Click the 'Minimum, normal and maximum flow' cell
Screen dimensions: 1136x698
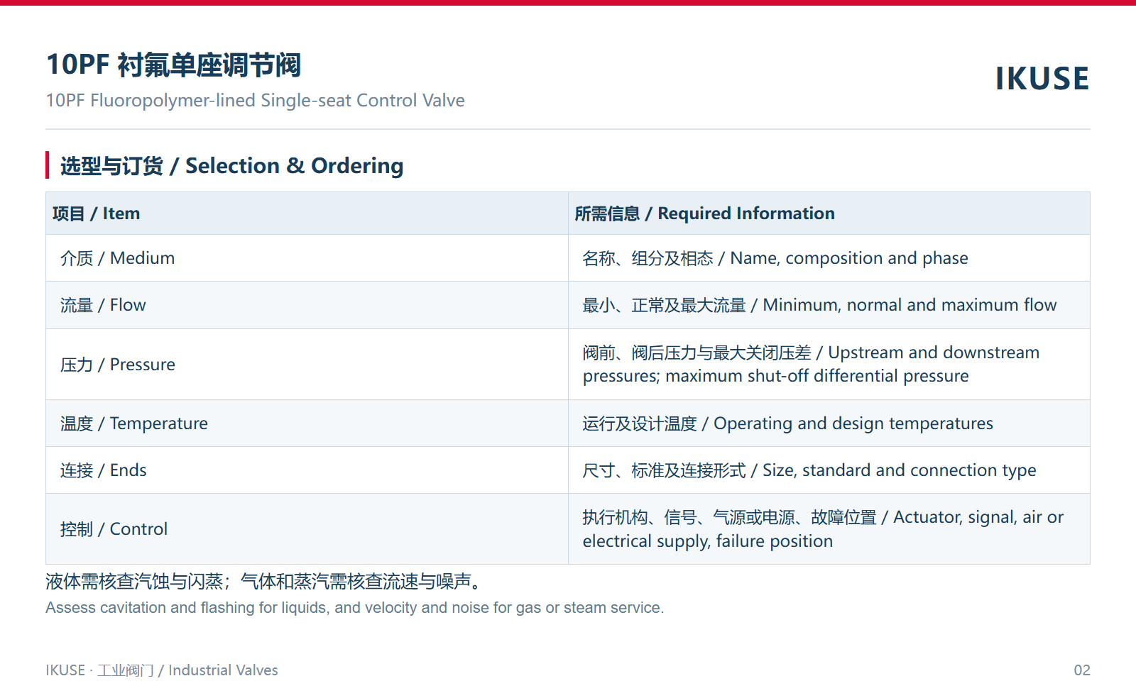pos(829,305)
